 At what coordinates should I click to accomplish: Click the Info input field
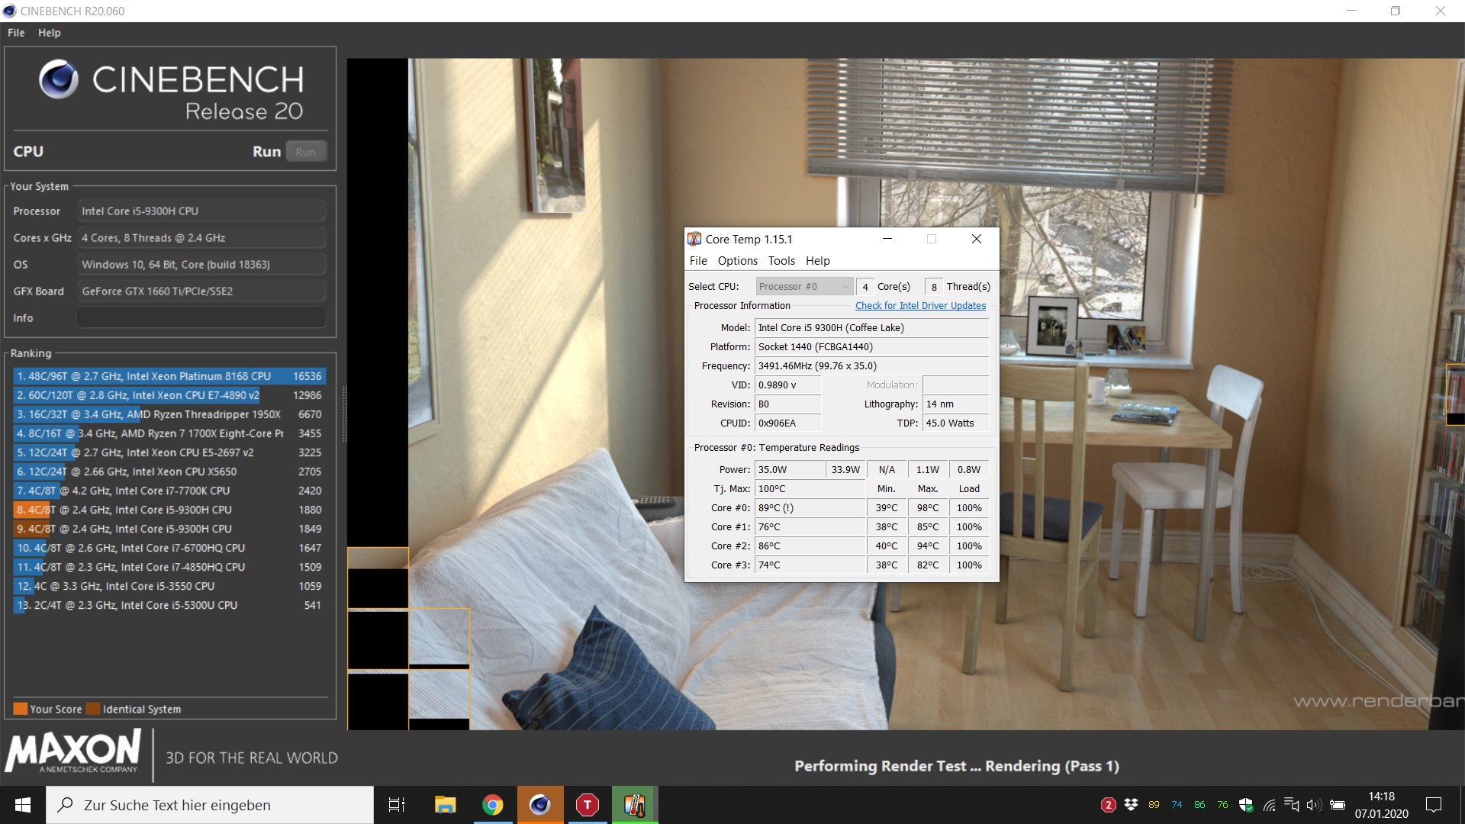[x=201, y=318]
